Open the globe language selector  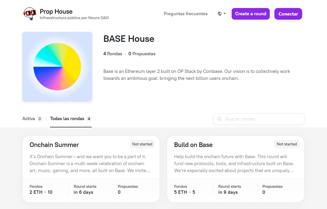[x=220, y=14]
